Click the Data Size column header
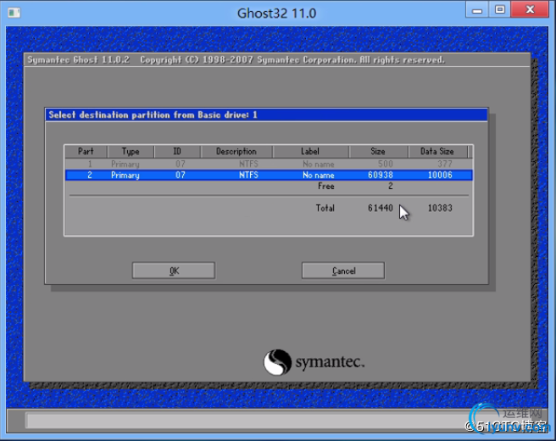Screen dimensions: 556x441 tap(437, 152)
